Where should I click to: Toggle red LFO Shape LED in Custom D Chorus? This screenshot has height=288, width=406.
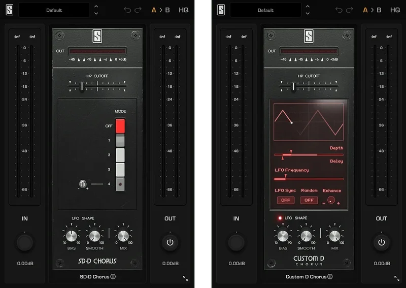[280, 218]
